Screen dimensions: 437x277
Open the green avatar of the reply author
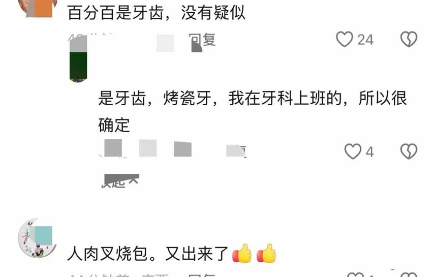[x=78, y=59]
